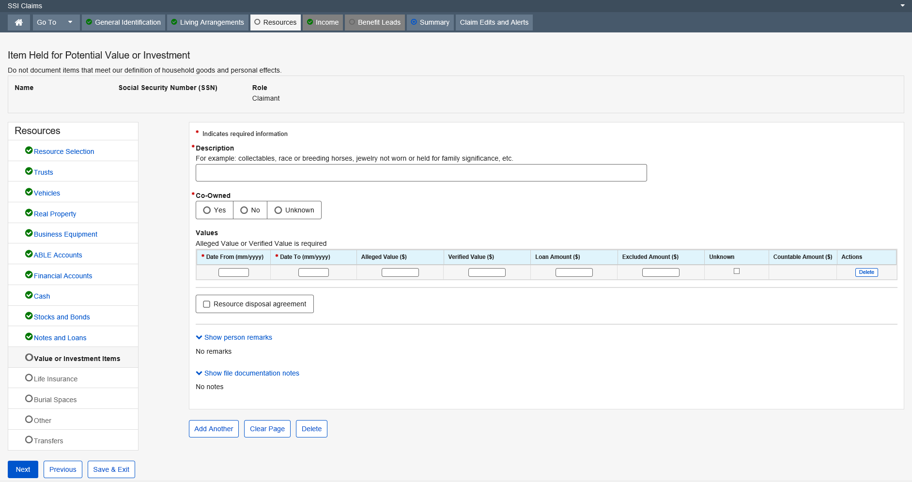Click green checkmark icon beside Cash
This screenshot has height=482, width=912.
(29, 295)
